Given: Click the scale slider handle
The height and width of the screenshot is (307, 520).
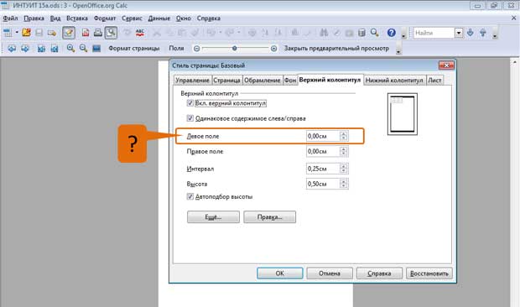Looking at the screenshot, I should coord(235,49).
